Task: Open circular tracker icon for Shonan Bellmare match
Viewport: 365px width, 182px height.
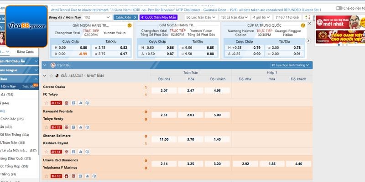Action: [87, 152]
